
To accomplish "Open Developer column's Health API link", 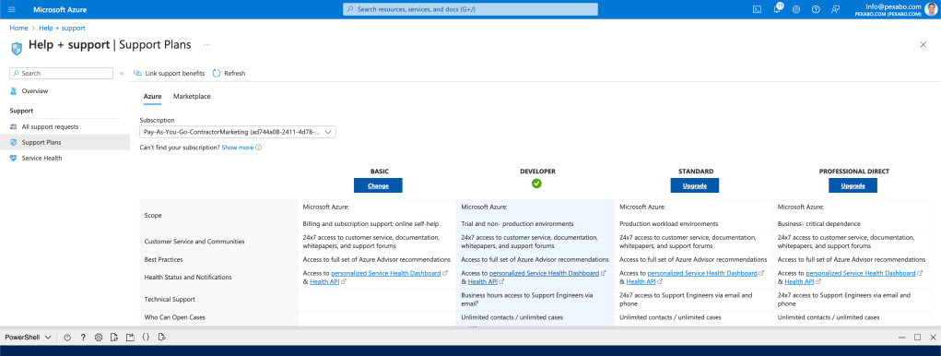I will tap(483, 281).
